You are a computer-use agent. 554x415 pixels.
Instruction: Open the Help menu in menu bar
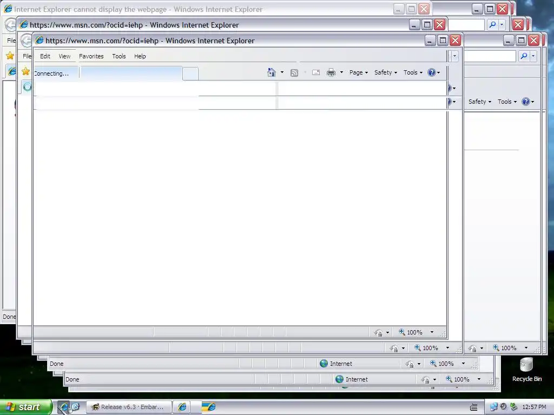tap(140, 56)
